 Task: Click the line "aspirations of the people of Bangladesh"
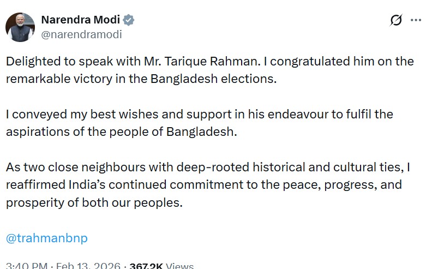pyautogui.click(x=121, y=133)
